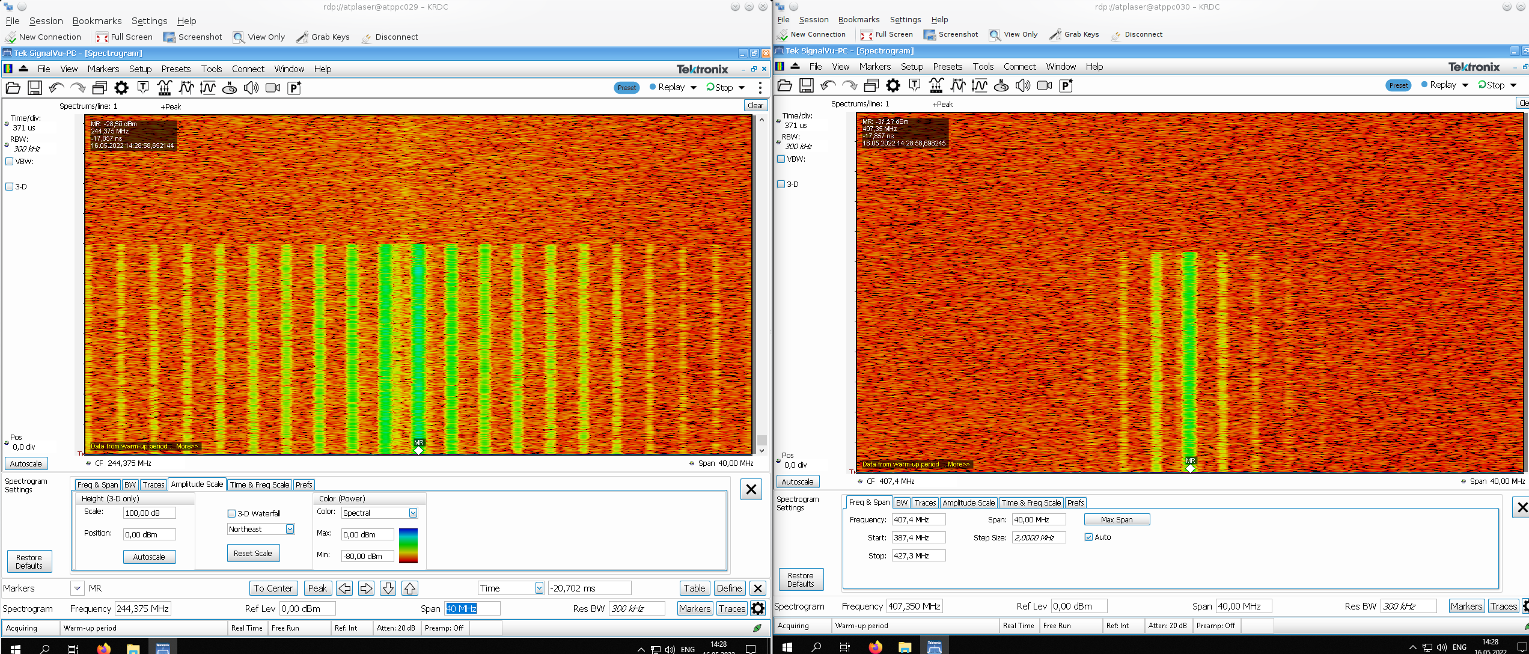Screen dimensions: 1529x654
Task: Click video camera record icon in left toolbar
Action: tap(273, 88)
